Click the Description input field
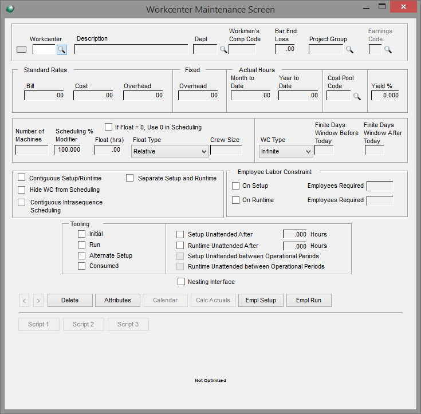 [131, 49]
